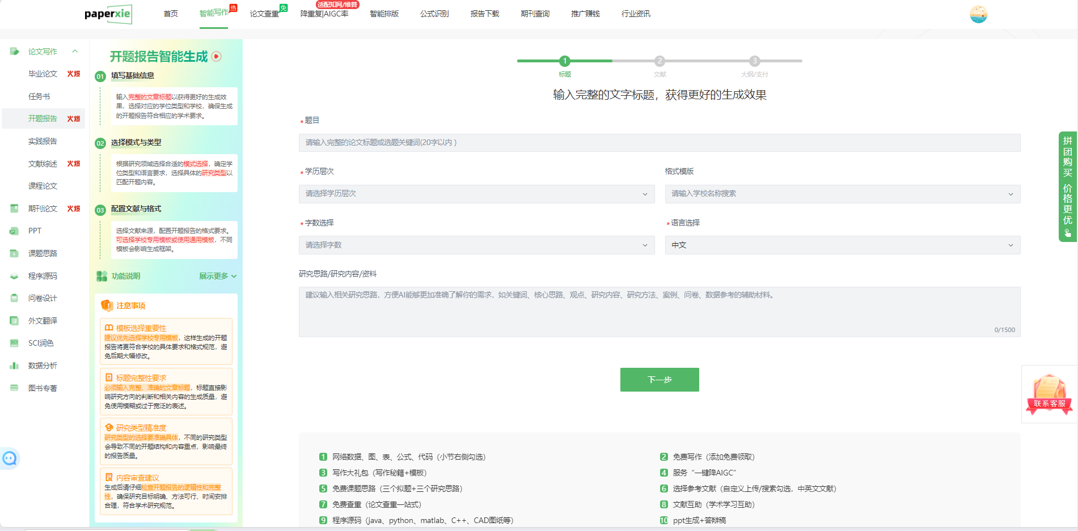This screenshot has width=1078, height=531.
Task: Click the red play icon beside 开题报告智能生成
Action: (217, 57)
